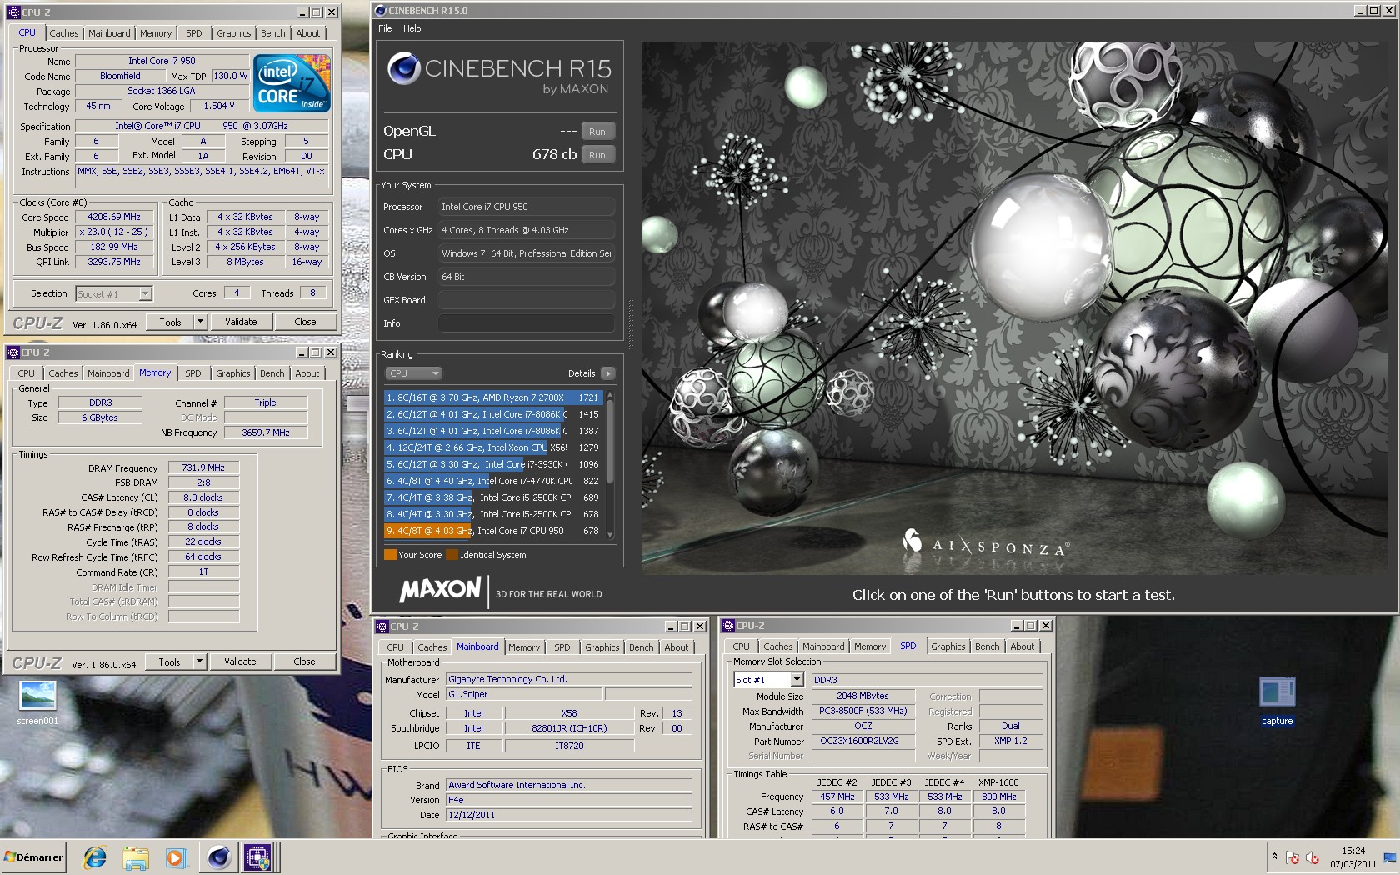Select ranking row Intel Core i7-3930K
This screenshot has height=875, width=1400.
(493, 464)
